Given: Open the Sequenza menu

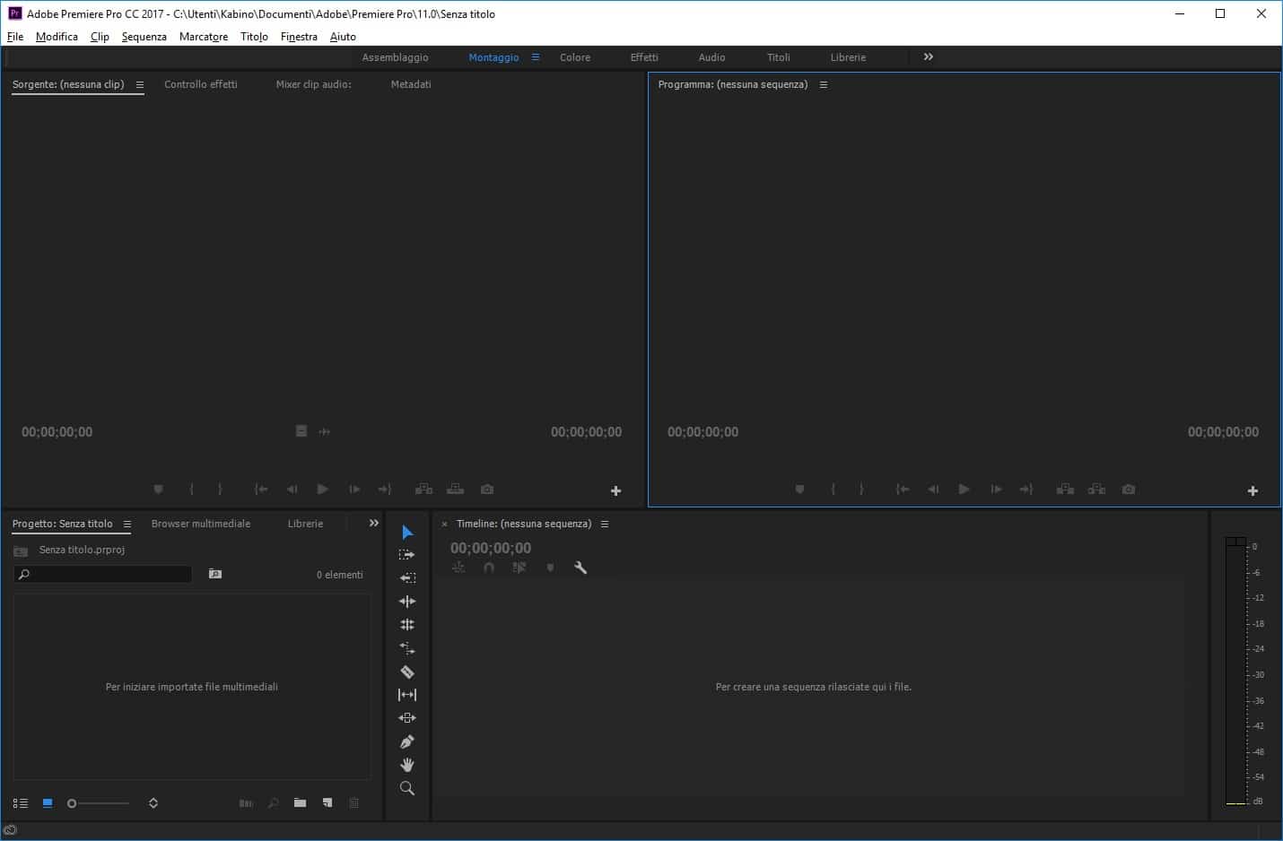Looking at the screenshot, I should coord(144,37).
